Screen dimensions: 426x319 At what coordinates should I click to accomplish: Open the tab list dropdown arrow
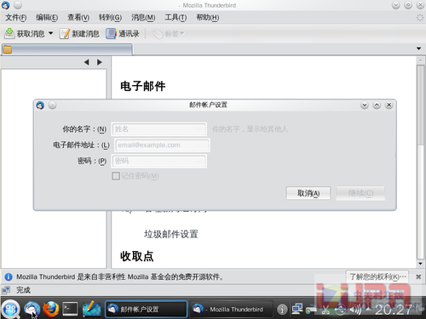pos(418,48)
